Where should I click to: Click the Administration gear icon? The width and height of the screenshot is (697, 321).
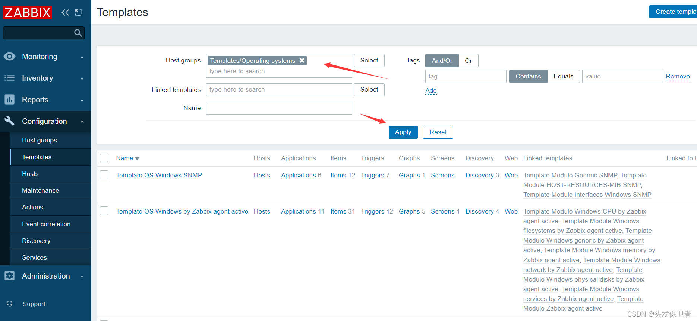coord(9,276)
